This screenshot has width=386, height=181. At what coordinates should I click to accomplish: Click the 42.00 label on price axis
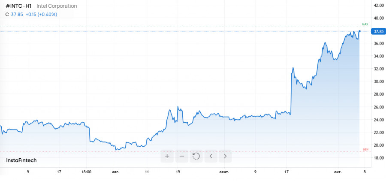pyautogui.click(x=378, y=6)
